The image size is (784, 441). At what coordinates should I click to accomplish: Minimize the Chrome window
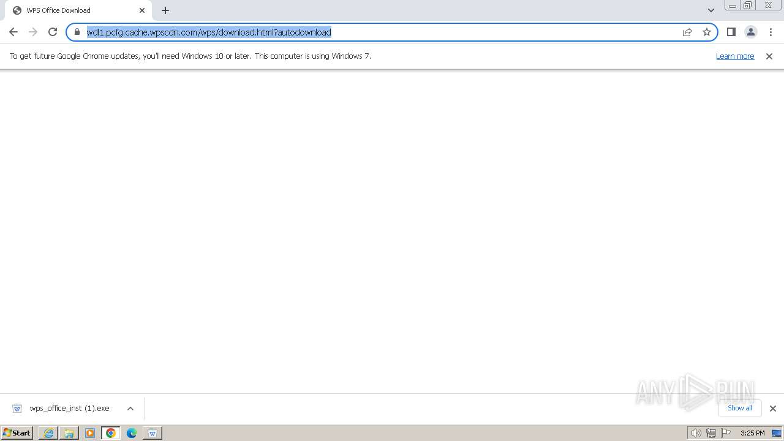(x=732, y=6)
